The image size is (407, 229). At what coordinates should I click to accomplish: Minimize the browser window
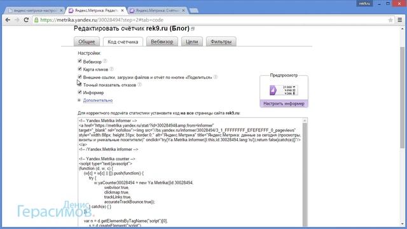pos(379,4)
